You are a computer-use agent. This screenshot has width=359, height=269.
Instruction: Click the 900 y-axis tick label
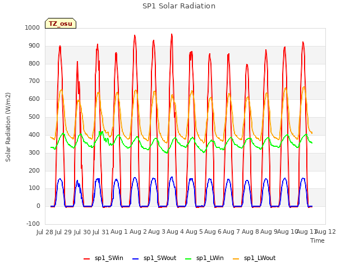(34, 46)
